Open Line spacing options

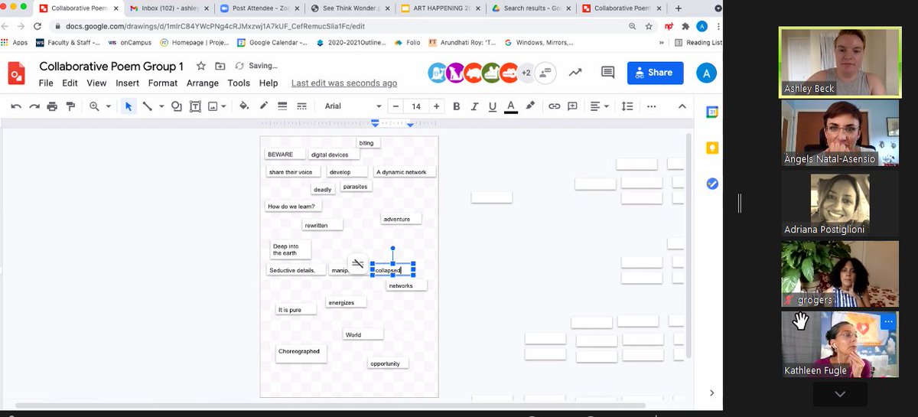(x=627, y=106)
